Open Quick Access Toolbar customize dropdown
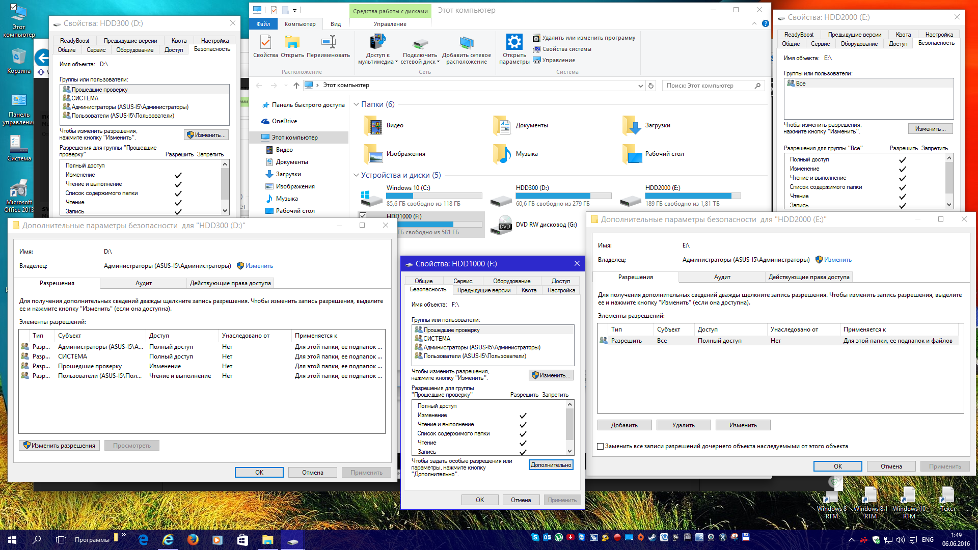This screenshot has height=550, width=978. point(294,10)
